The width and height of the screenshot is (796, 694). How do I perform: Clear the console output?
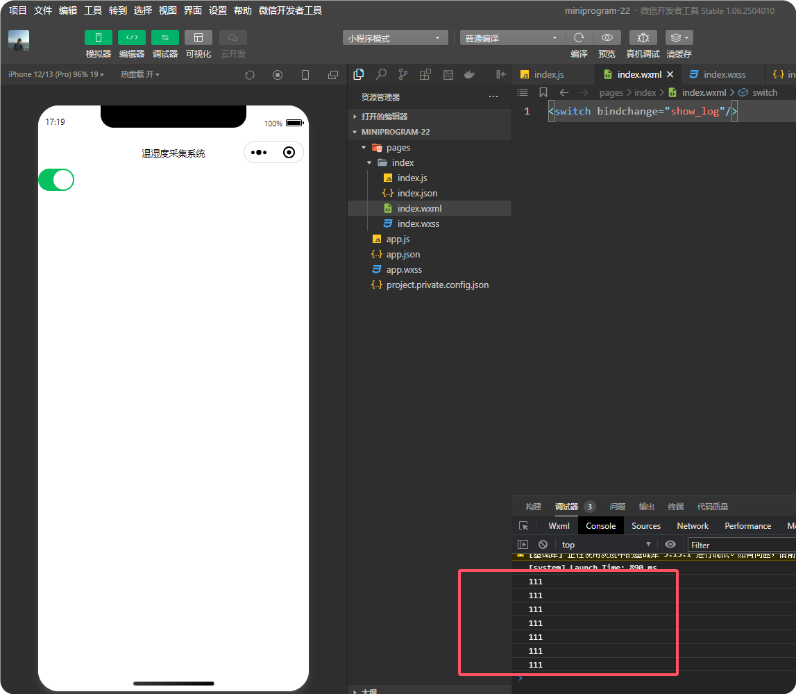pyautogui.click(x=543, y=545)
